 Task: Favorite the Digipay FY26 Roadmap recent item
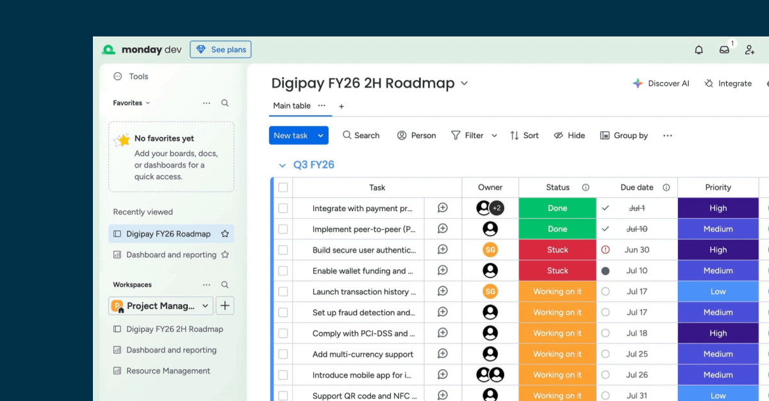[x=225, y=234]
